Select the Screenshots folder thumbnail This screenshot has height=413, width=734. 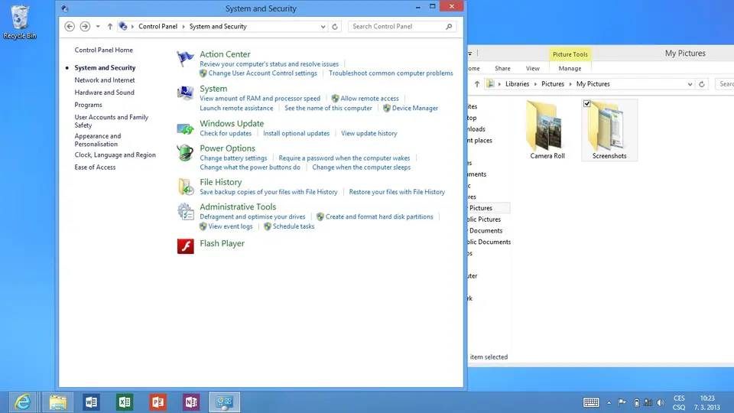(609, 130)
